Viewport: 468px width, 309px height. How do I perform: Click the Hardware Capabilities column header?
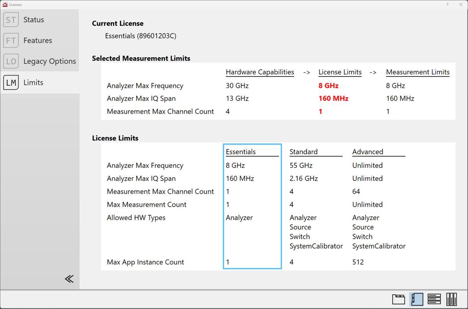260,72
